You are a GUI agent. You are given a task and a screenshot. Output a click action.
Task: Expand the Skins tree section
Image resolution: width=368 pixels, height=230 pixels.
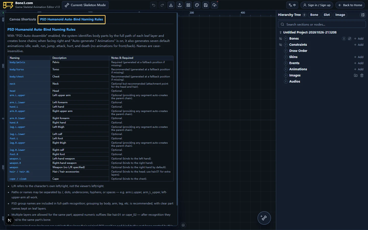coord(286,57)
